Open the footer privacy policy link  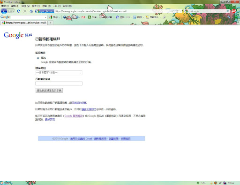click(100, 139)
